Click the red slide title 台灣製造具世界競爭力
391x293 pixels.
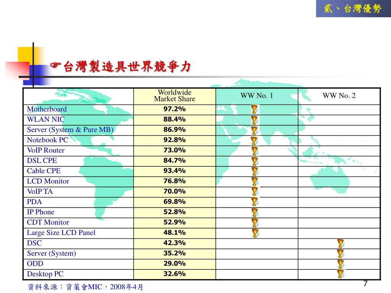point(128,66)
